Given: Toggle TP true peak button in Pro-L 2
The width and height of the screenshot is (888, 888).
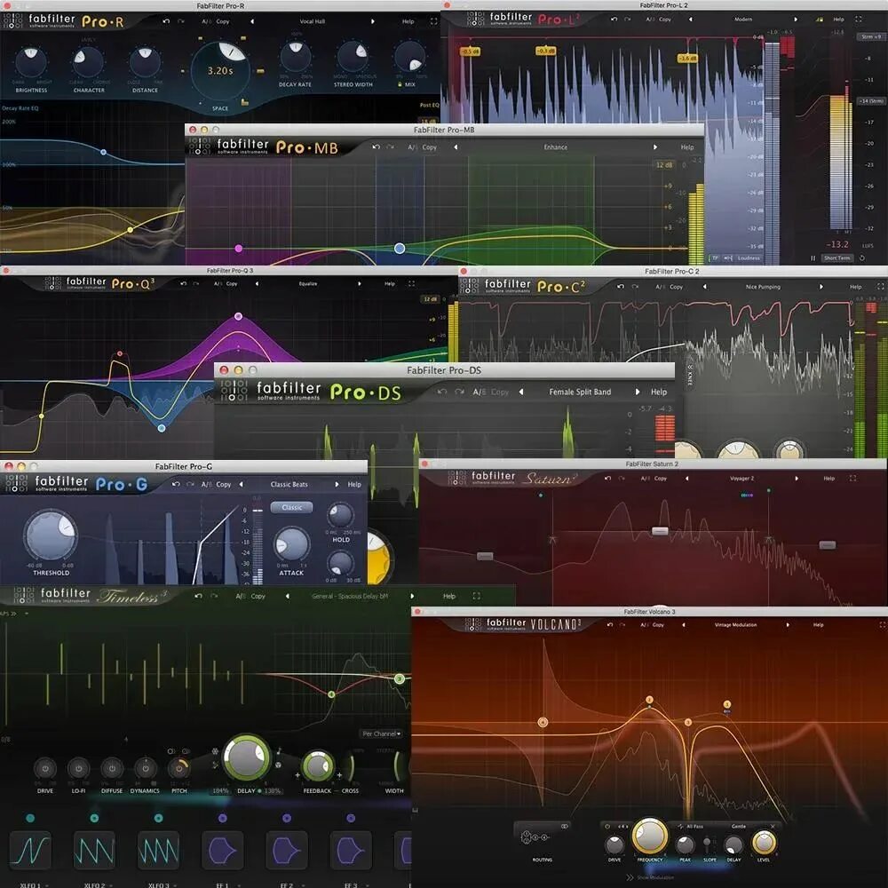Looking at the screenshot, I should pos(715,258).
